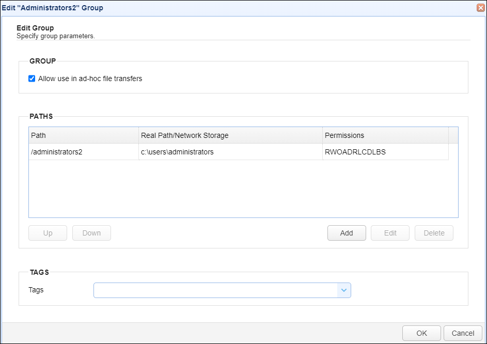The height and width of the screenshot is (344, 487).
Task: Click the Delete path button
Action: [x=434, y=233]
